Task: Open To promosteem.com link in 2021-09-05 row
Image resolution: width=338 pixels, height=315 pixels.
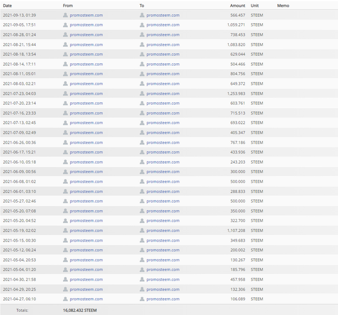Action: pos(163,25)
